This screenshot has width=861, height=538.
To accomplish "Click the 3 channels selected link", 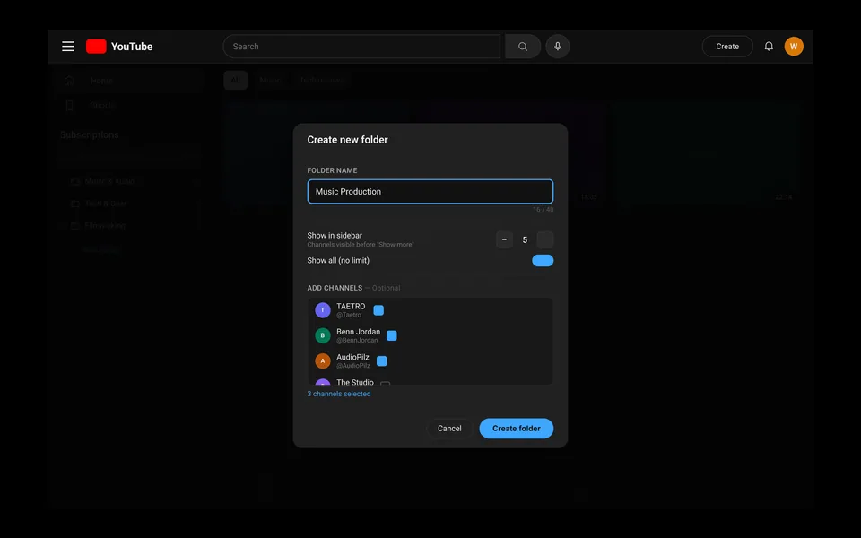I will point(339,395).
